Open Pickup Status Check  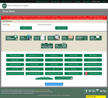(x=15, y=55)
